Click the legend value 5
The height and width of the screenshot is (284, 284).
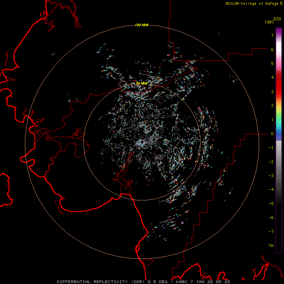click(272, 63)
